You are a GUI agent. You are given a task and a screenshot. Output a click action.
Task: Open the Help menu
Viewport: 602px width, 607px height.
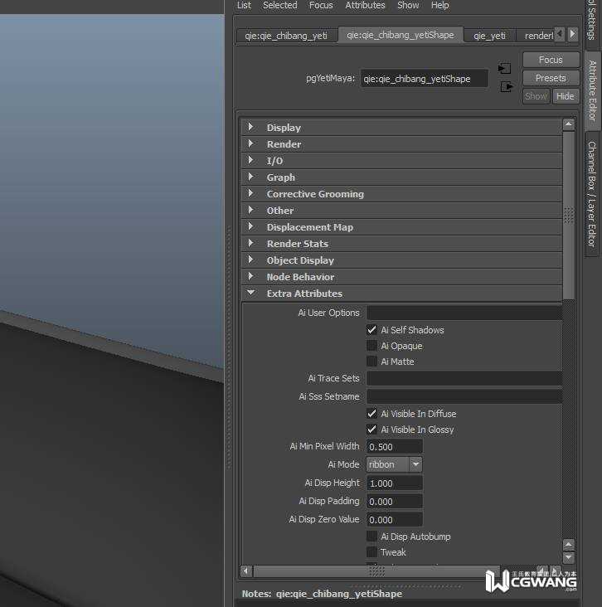click(x=439, y=6)
